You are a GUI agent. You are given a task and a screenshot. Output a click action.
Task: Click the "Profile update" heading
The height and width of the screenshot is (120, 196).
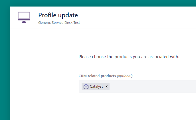click(x=58, y=15)
